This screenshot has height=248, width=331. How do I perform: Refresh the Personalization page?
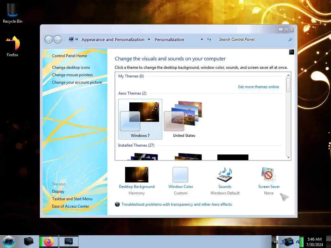209,39
